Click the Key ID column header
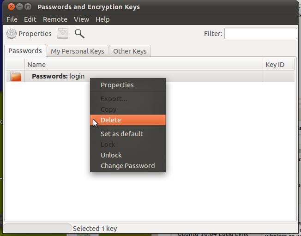The image size is (301, 236). [275, 65]
